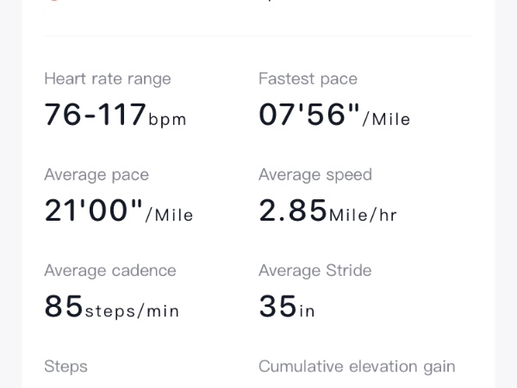
Task: Click the Mile/hr unit text
Action: (x=363, y=216)
